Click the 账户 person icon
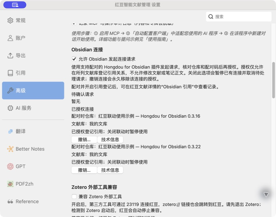 pyautogui.click(x=10, y=38)
